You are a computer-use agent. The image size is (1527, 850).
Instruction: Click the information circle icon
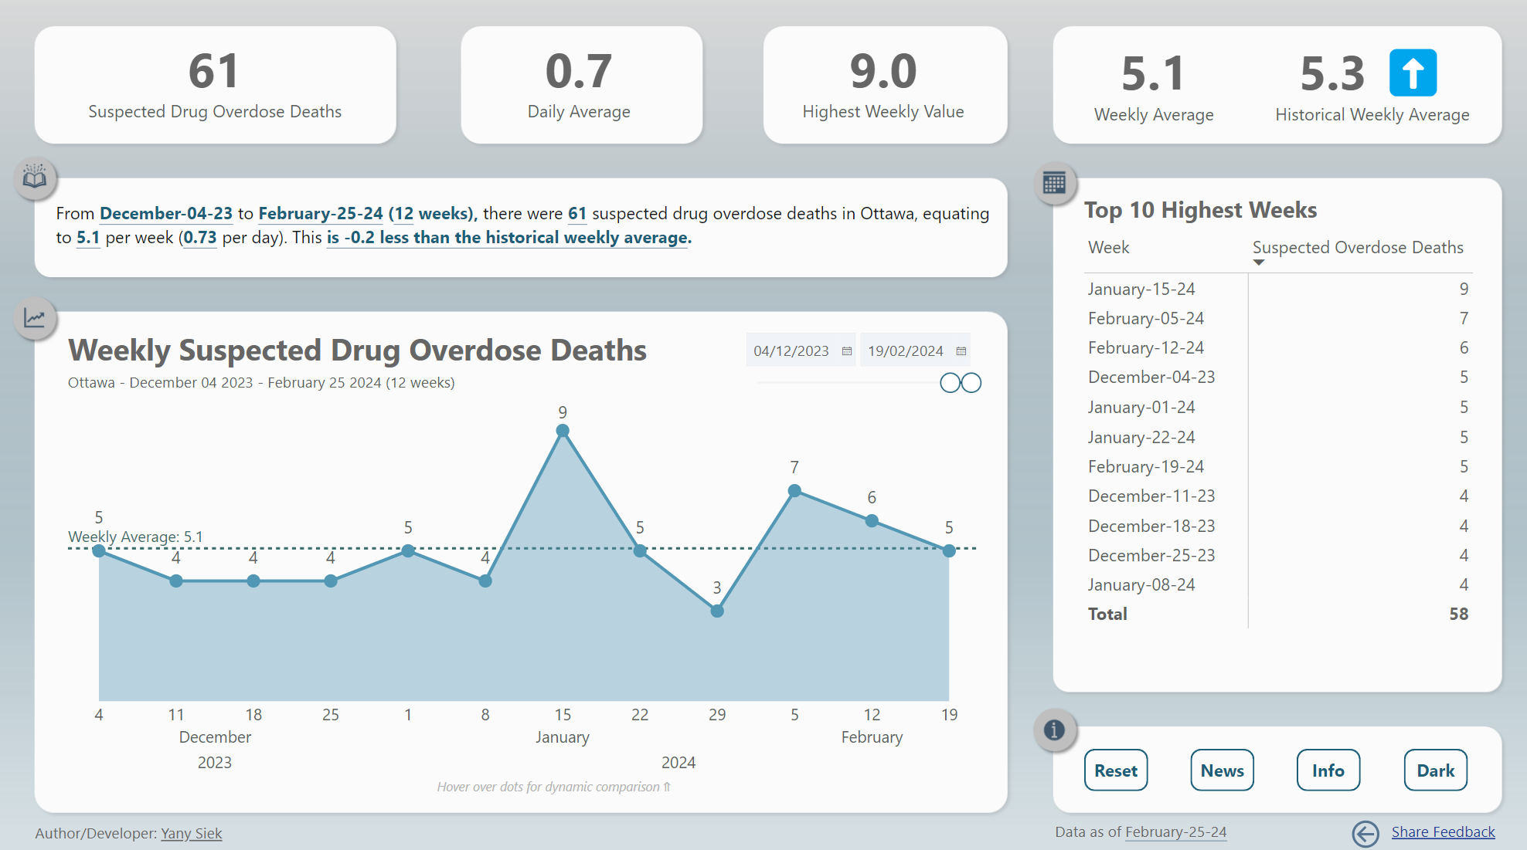[1054, 730]
